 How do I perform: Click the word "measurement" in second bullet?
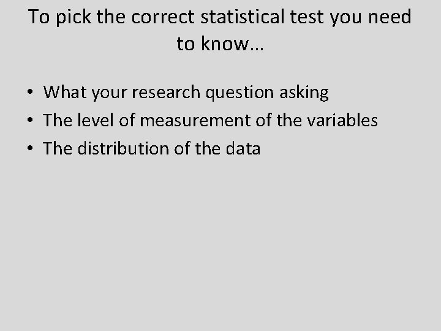195,121
